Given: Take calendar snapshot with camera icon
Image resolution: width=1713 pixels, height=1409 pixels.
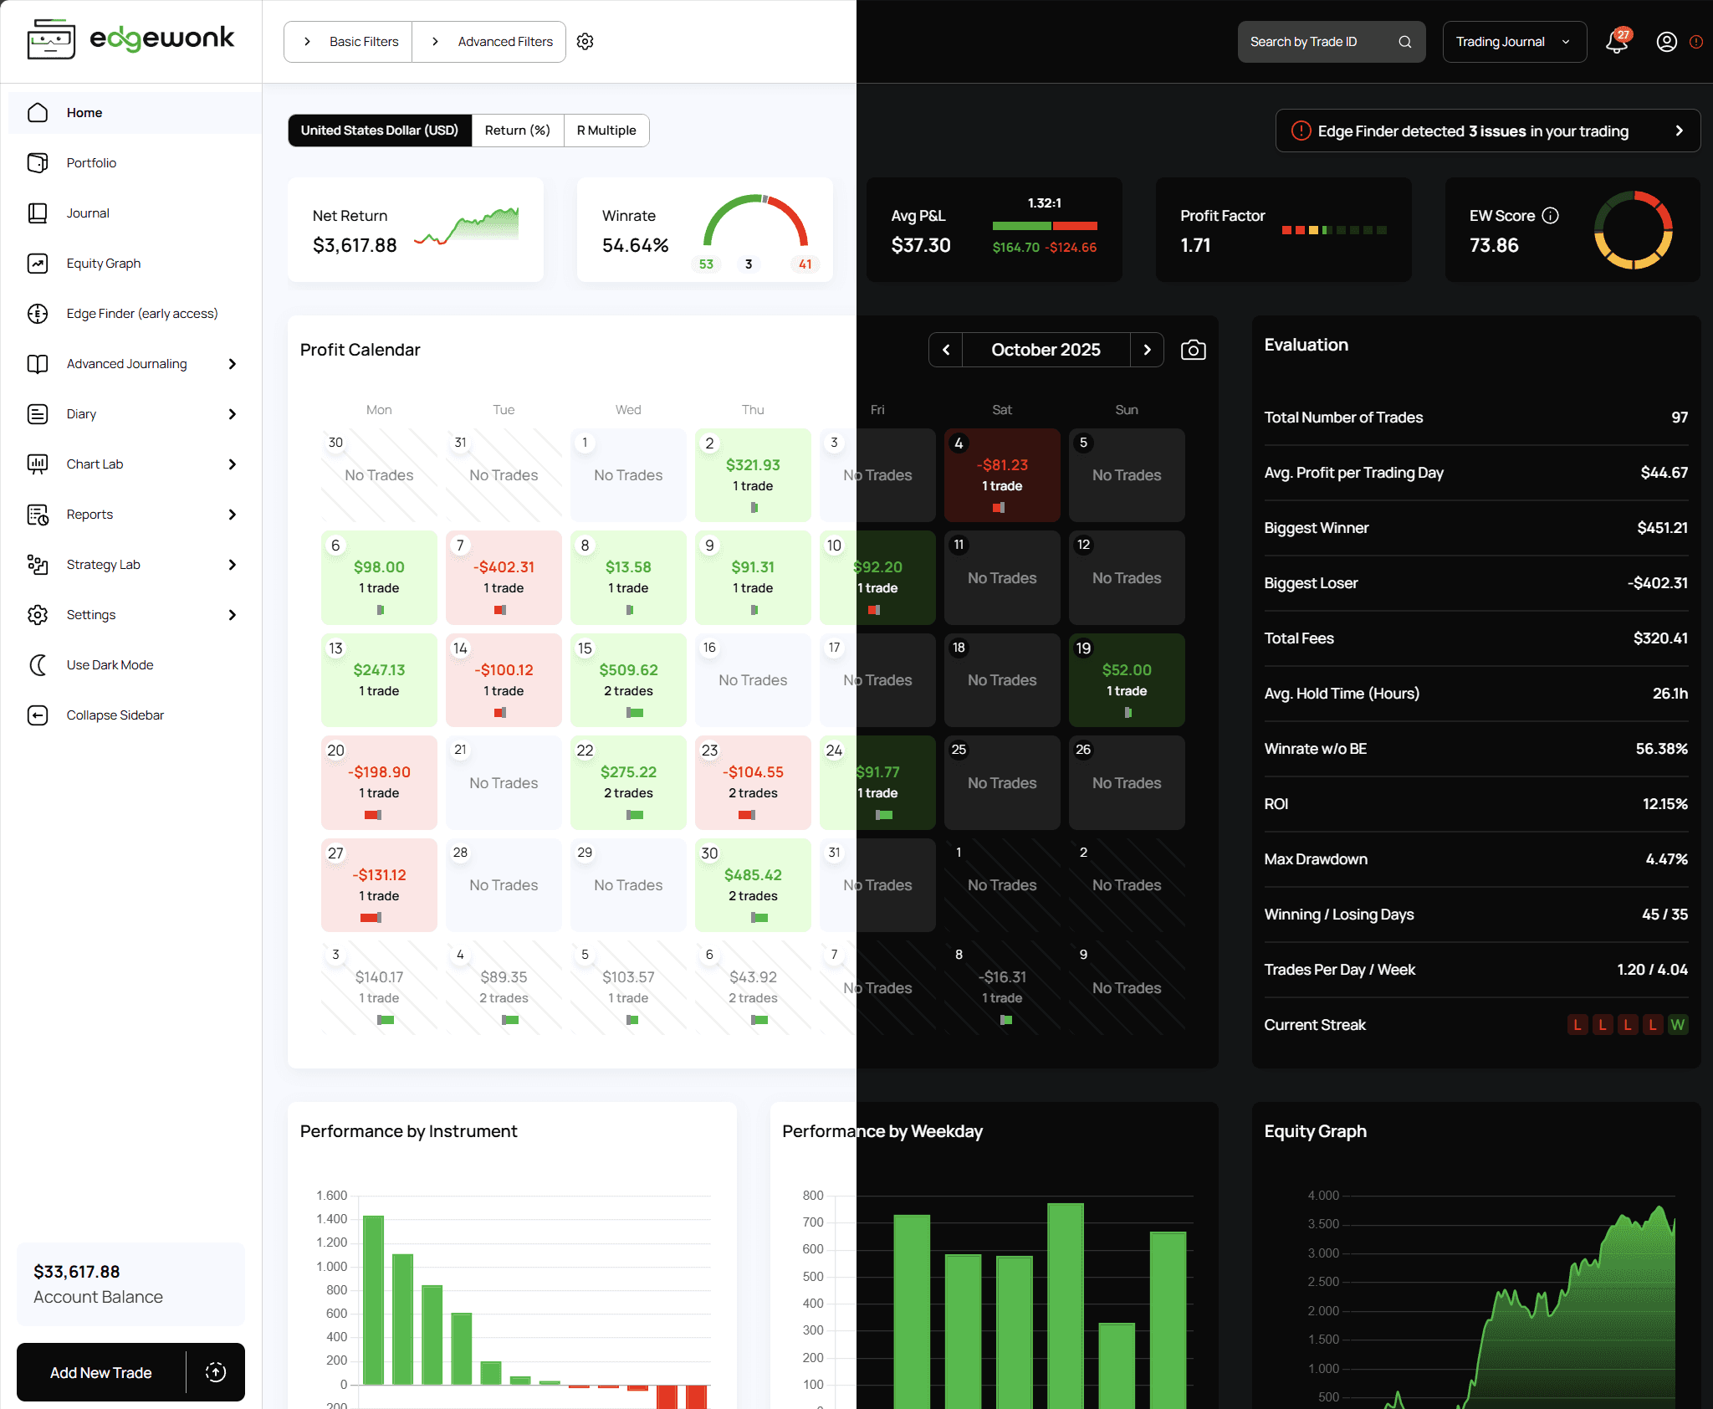Looking at the screenshot, I should [x=1193, y=350].
